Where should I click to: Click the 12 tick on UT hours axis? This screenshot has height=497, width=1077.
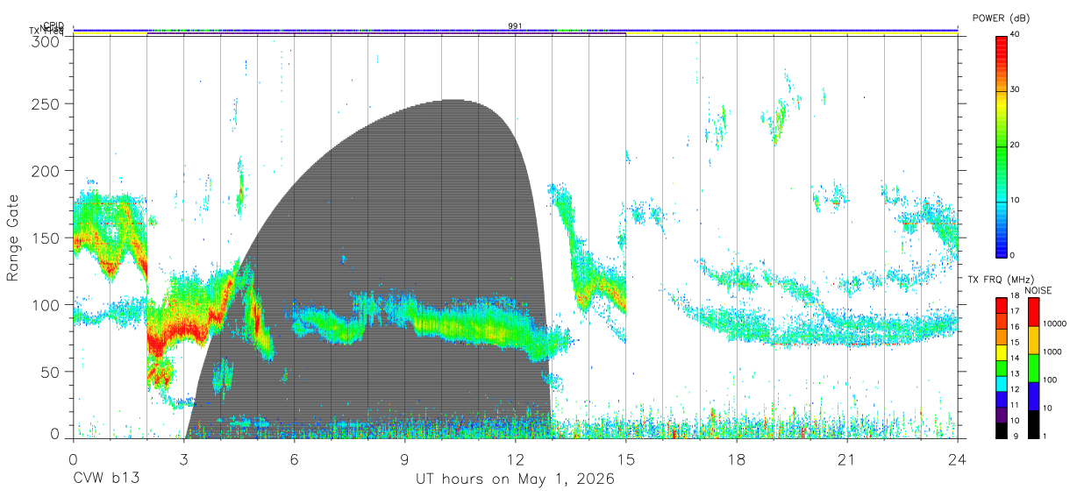click(x=516, y=459)
